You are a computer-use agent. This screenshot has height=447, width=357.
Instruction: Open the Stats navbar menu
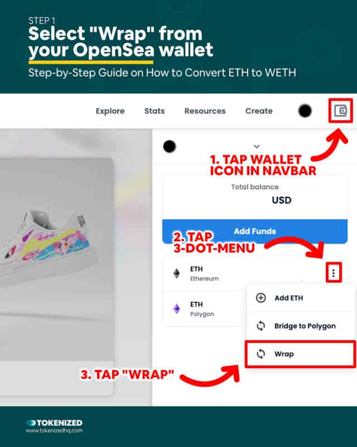point(155,111)
